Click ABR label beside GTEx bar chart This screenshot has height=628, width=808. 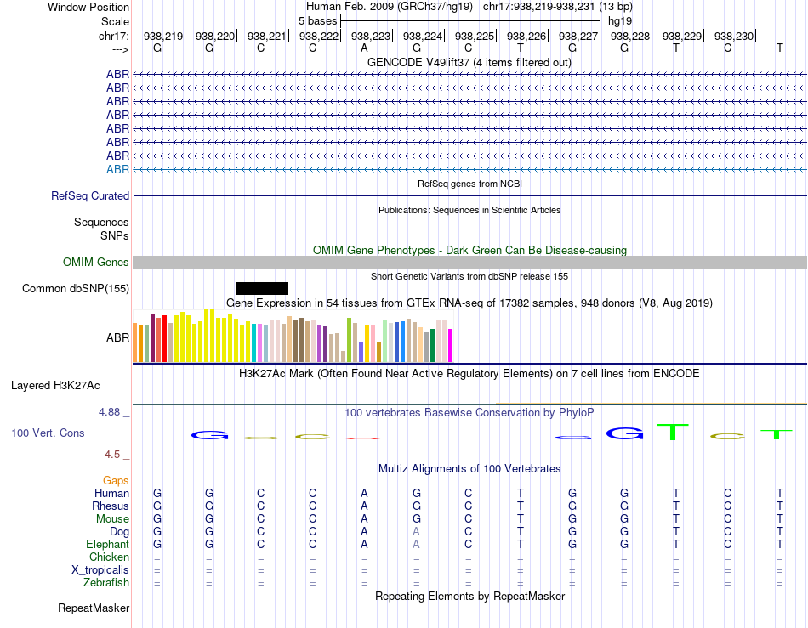(117, 337)
